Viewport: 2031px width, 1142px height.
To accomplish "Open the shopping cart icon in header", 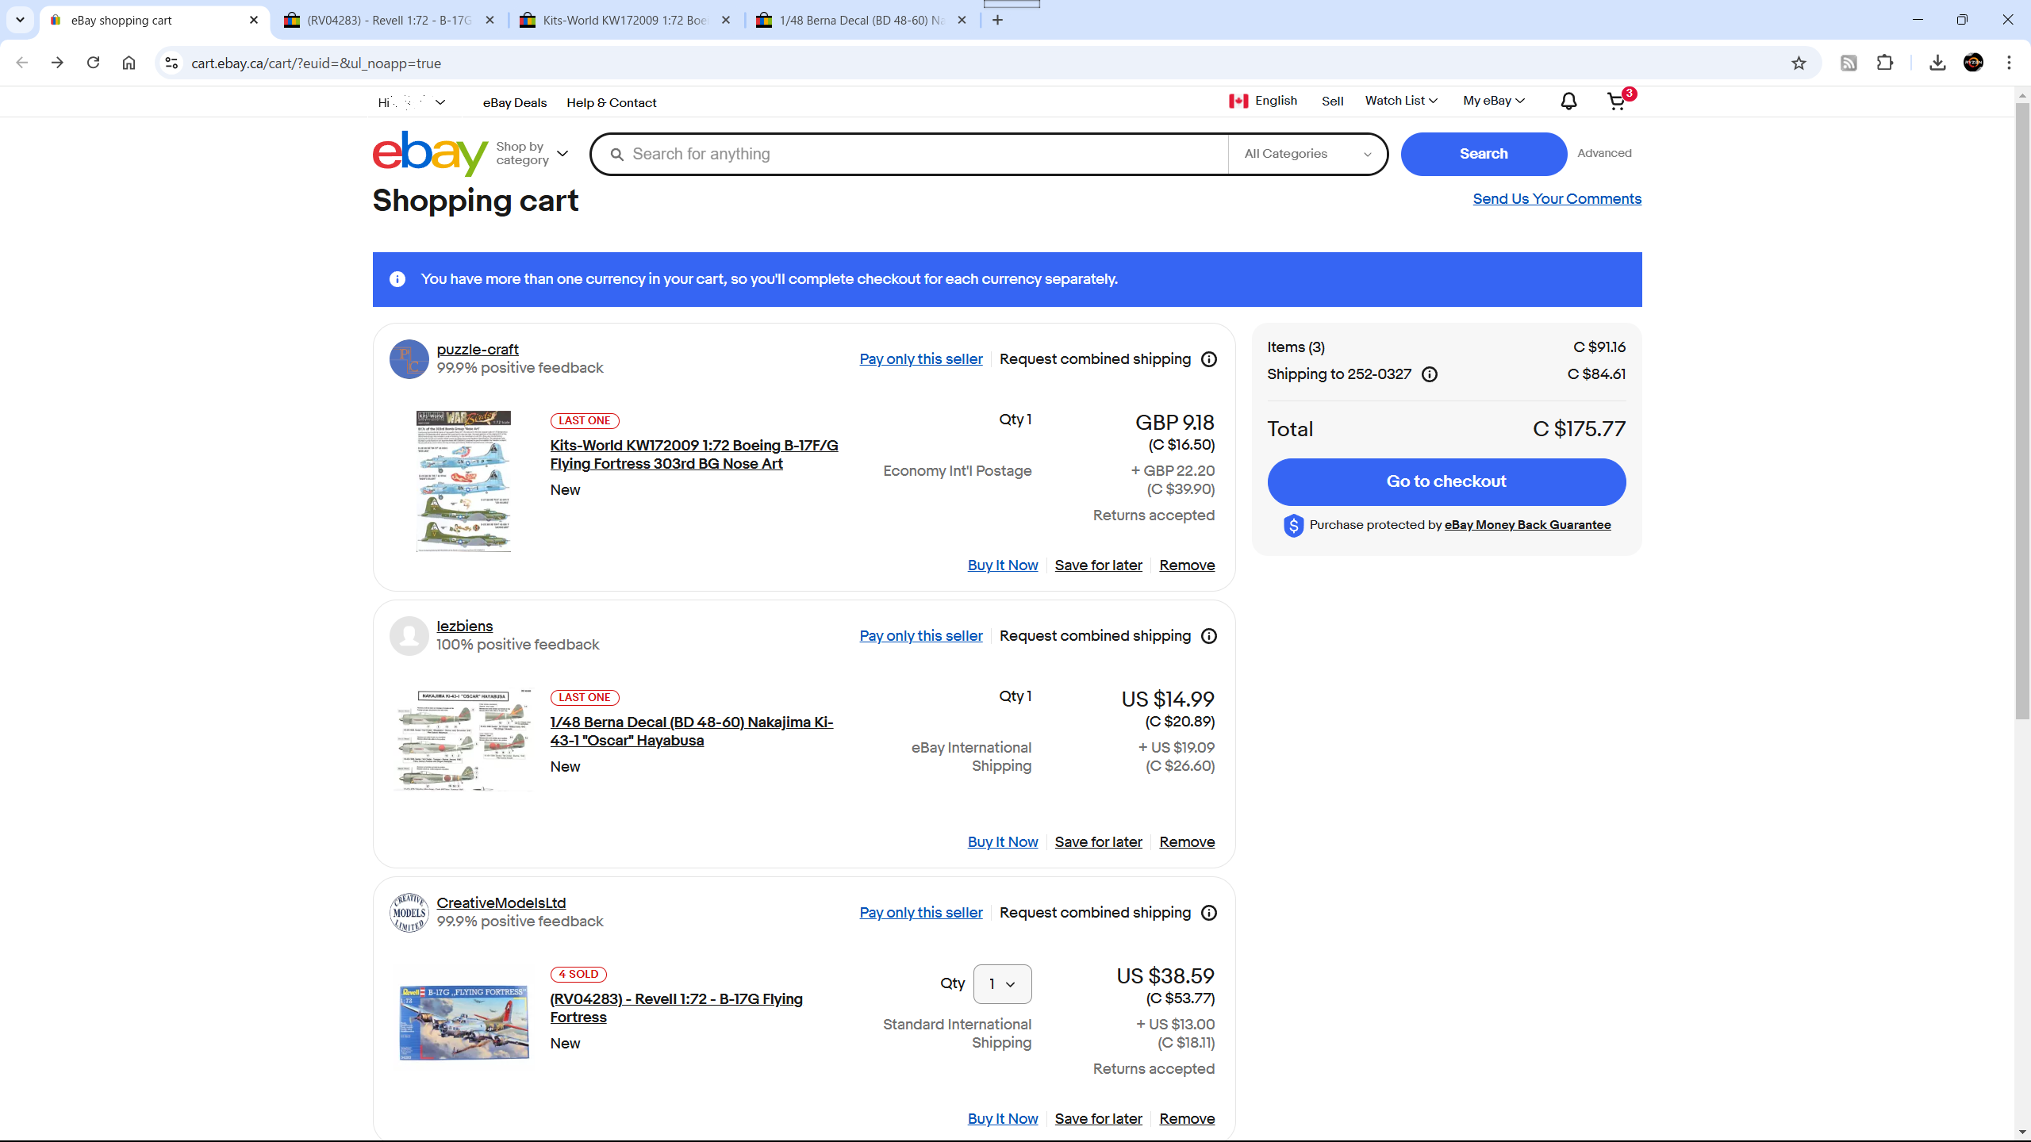I will pyautogui.click(x=1617, y=102).
